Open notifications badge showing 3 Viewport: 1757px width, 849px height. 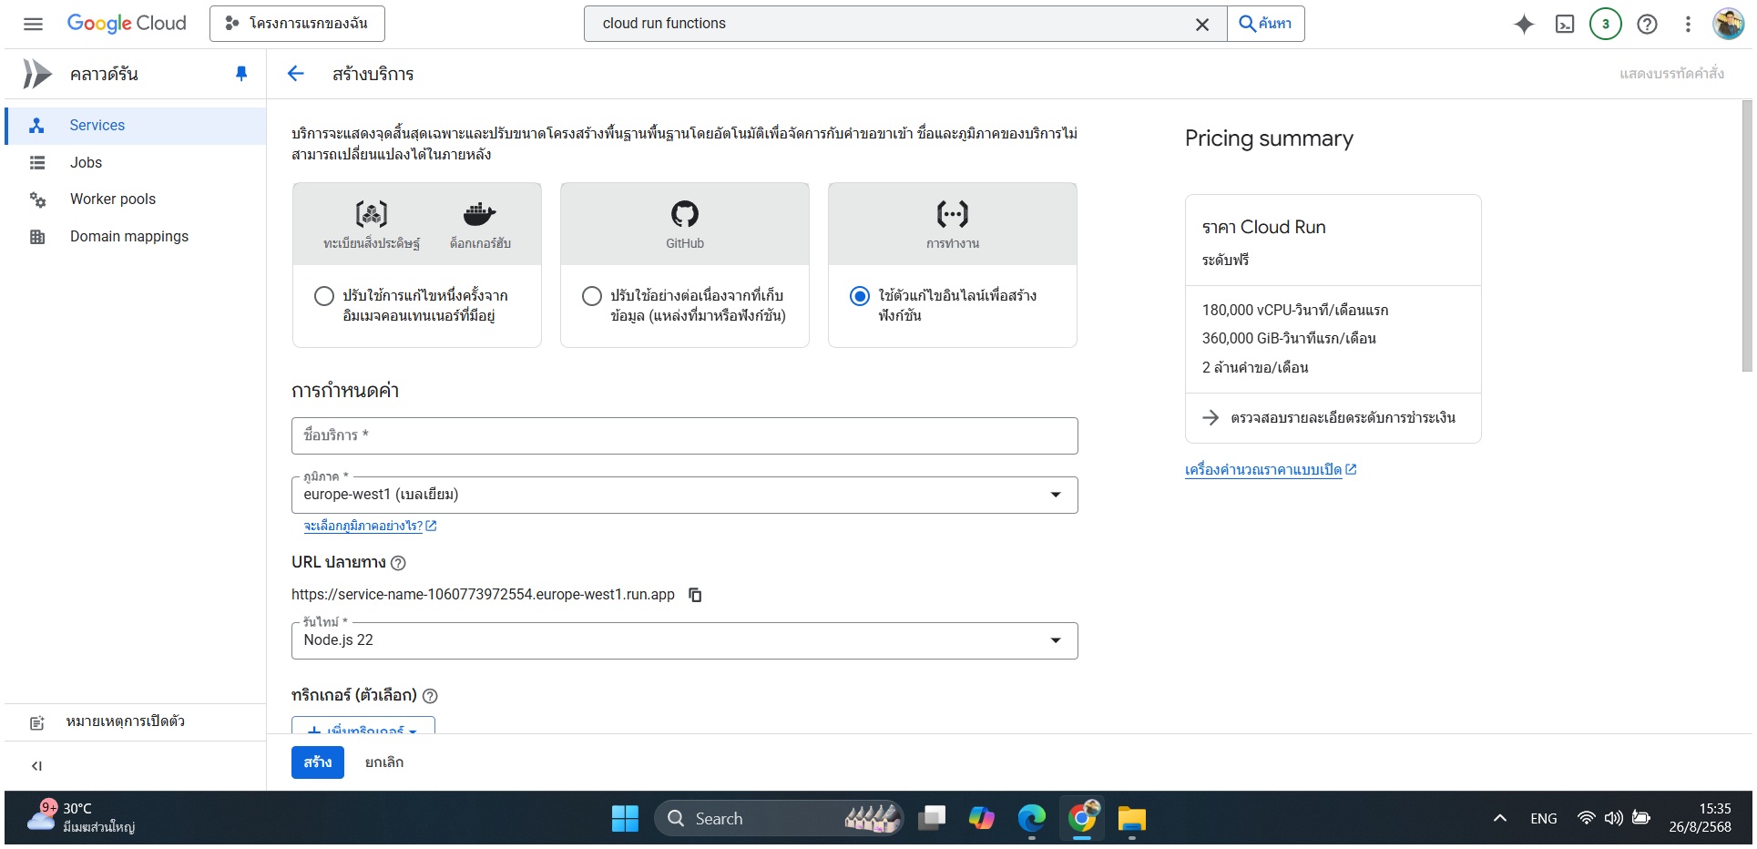1606,25
